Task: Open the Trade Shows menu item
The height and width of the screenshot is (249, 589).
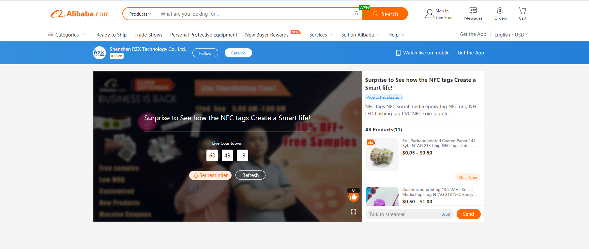Action: pyautogui.click(x=148, y=35)
